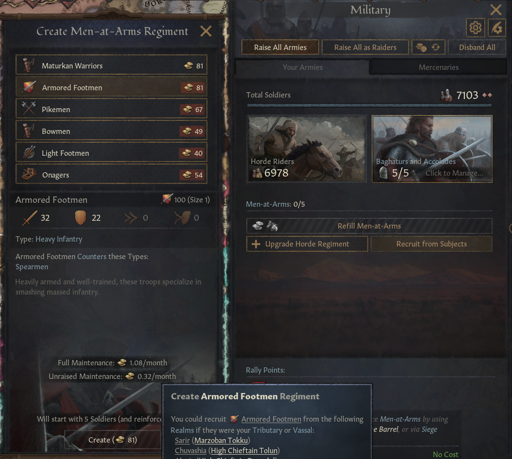Toggle the gold auto-refill reinforcement icon button
The image size is (512, 459).
coord(428,47)
